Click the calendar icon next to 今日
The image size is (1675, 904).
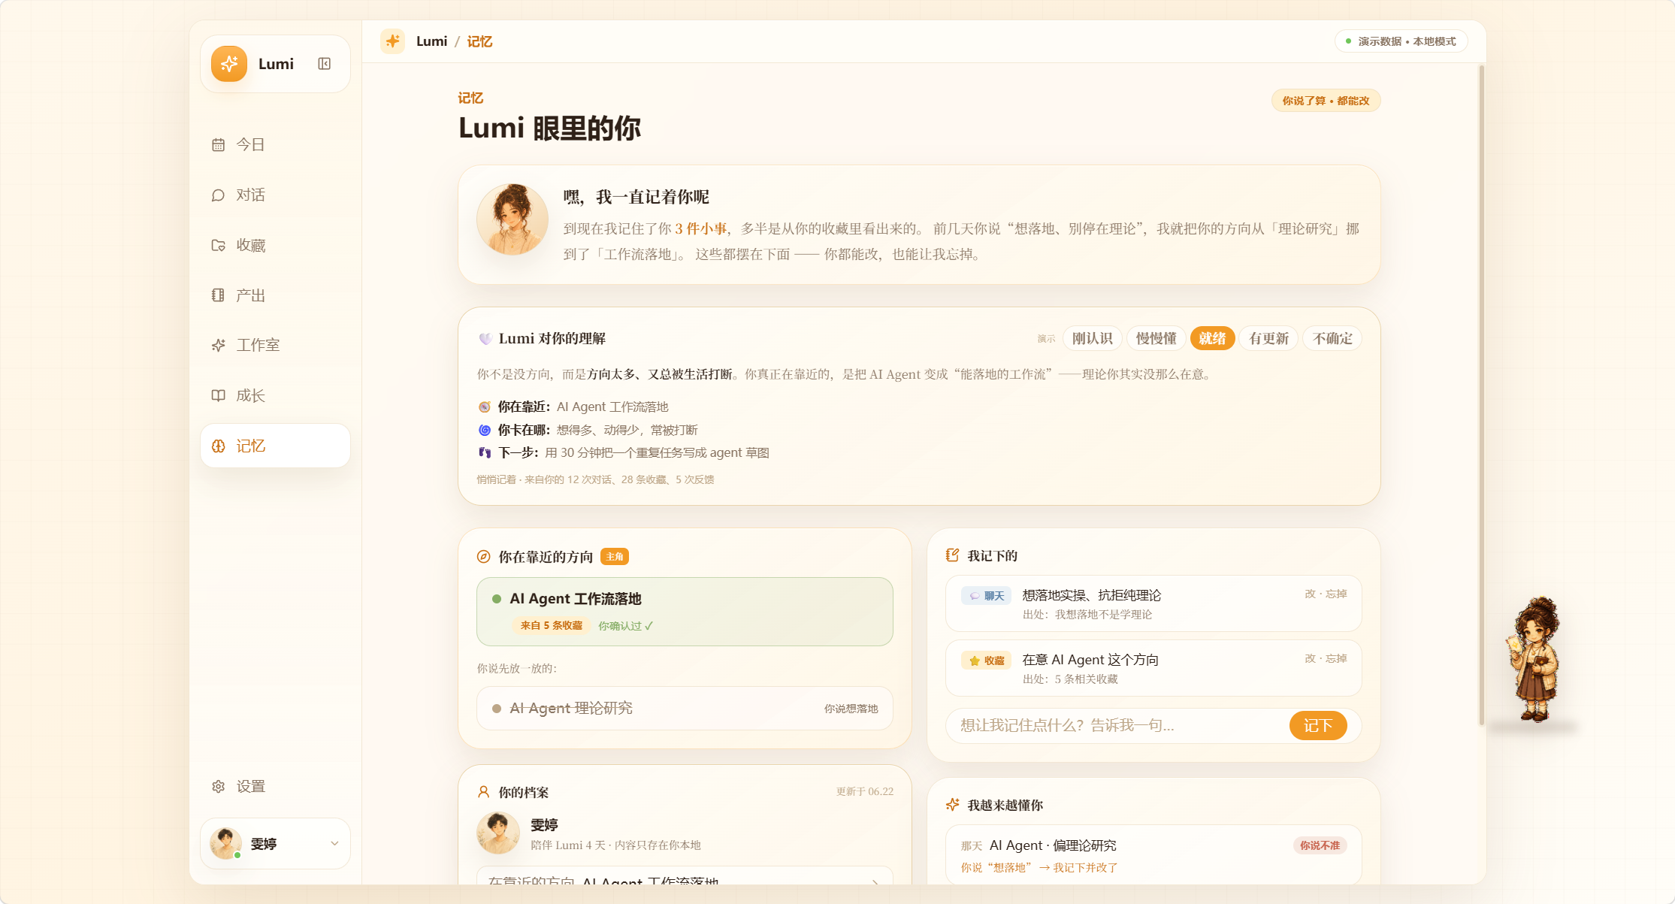tap(219, 145)
